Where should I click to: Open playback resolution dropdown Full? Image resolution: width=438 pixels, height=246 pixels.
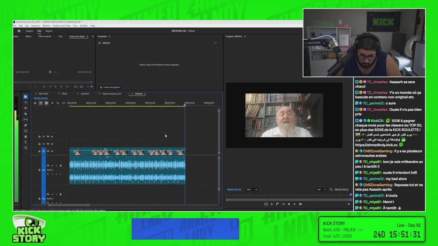point(321,189)
